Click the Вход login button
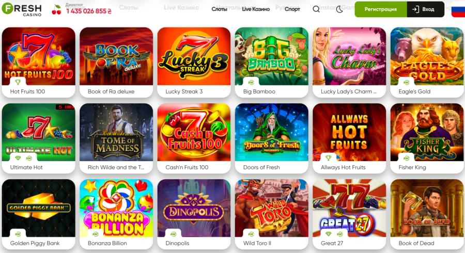This screenshot has height=253, width=465. click(426, 9)
